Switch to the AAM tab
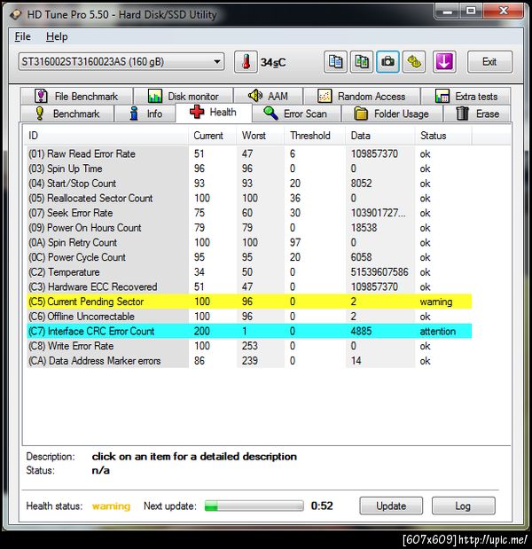Viewport: 532px width, 549px height. 268,96
